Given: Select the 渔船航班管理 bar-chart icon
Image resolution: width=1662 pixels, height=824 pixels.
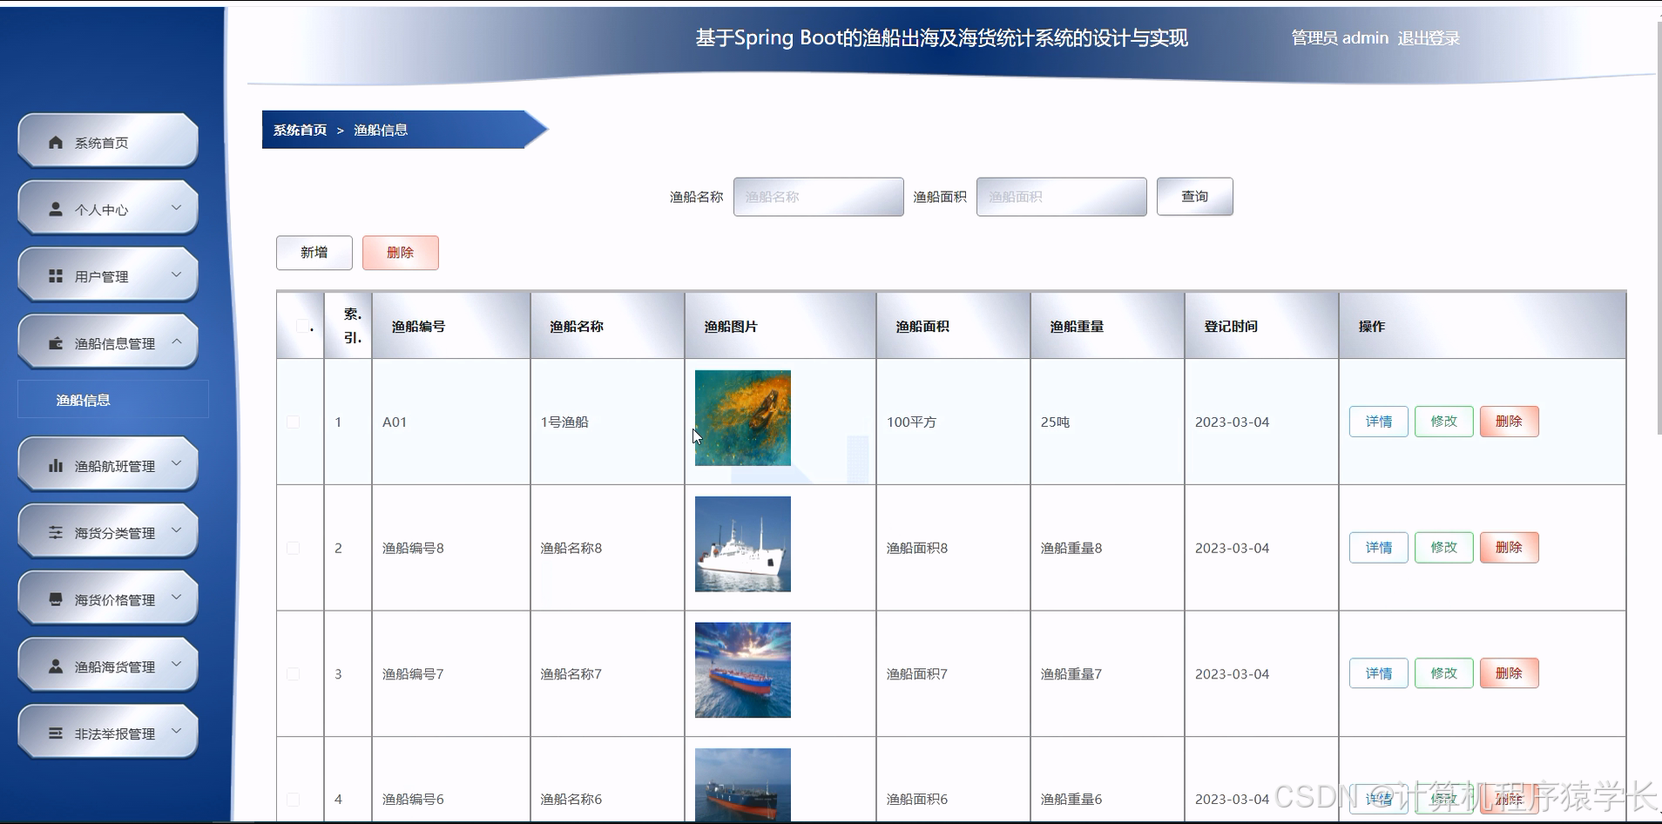Looking at the screenshot, I should (53, 464).
